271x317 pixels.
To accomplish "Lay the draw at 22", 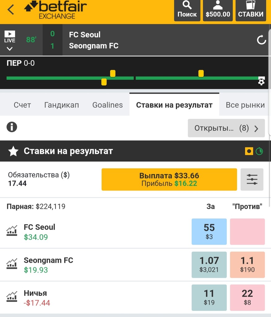I will point(247,297).
